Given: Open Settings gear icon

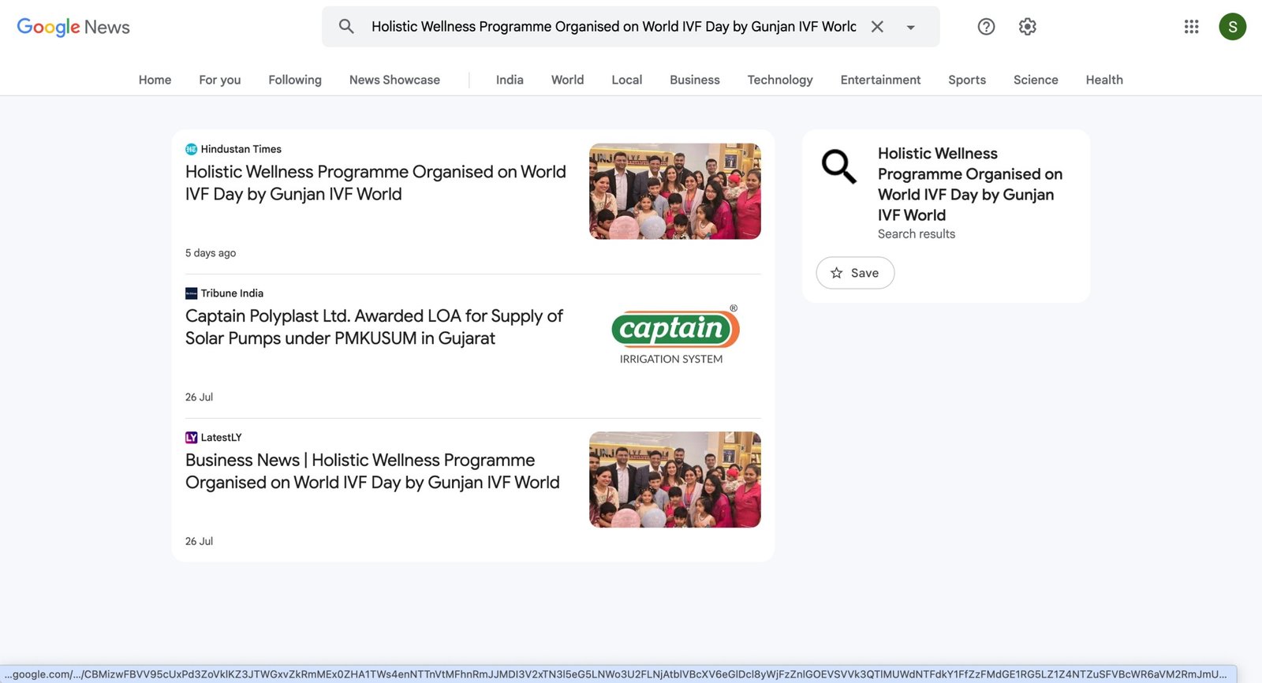Looking at the screenshot, I should (1027, 27).
